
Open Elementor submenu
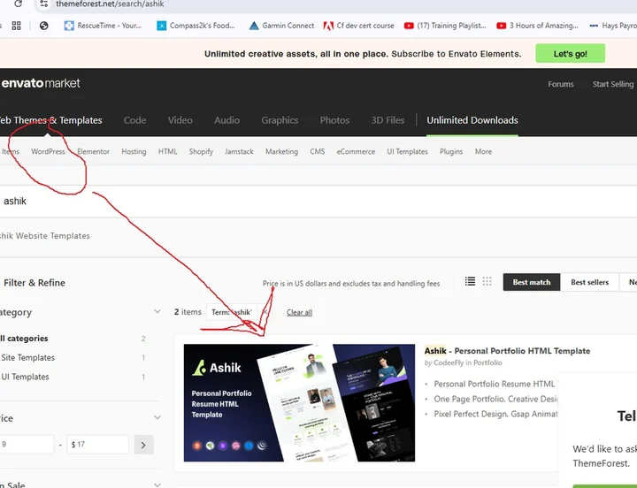pos(93,151)
